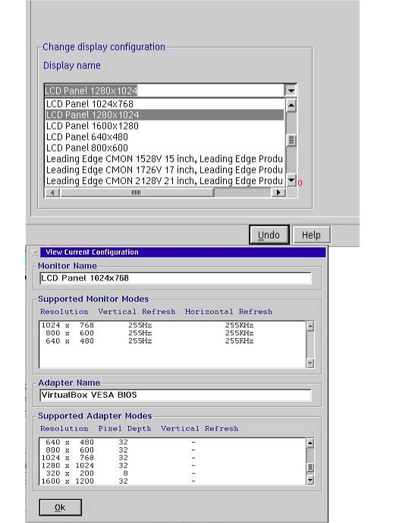Choose LCD Panel 640x480 from list

(x=165, y=136)
